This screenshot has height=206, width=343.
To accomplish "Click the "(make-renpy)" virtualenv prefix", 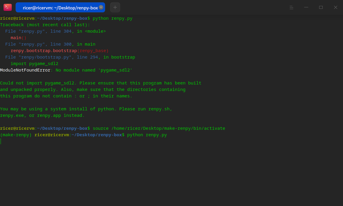I will point(16,135).
